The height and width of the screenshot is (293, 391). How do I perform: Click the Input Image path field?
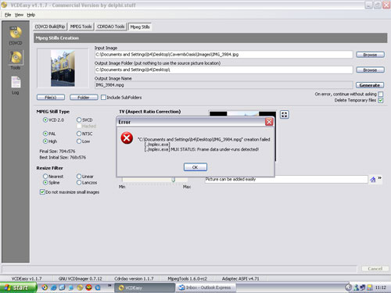tap(224, 55)
